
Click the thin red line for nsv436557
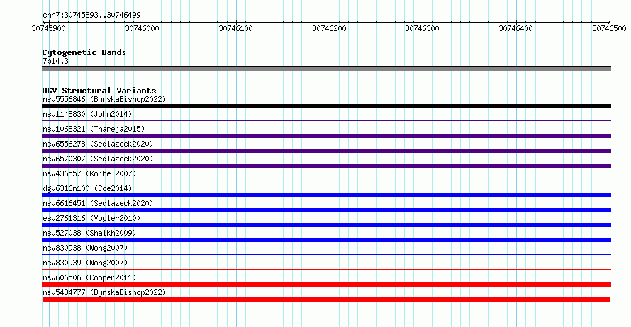pos(326,180)
